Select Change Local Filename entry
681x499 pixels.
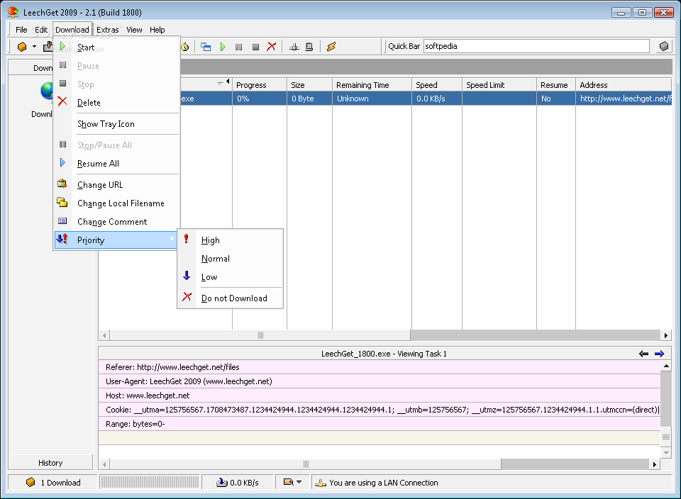click(x=117, y=203)
